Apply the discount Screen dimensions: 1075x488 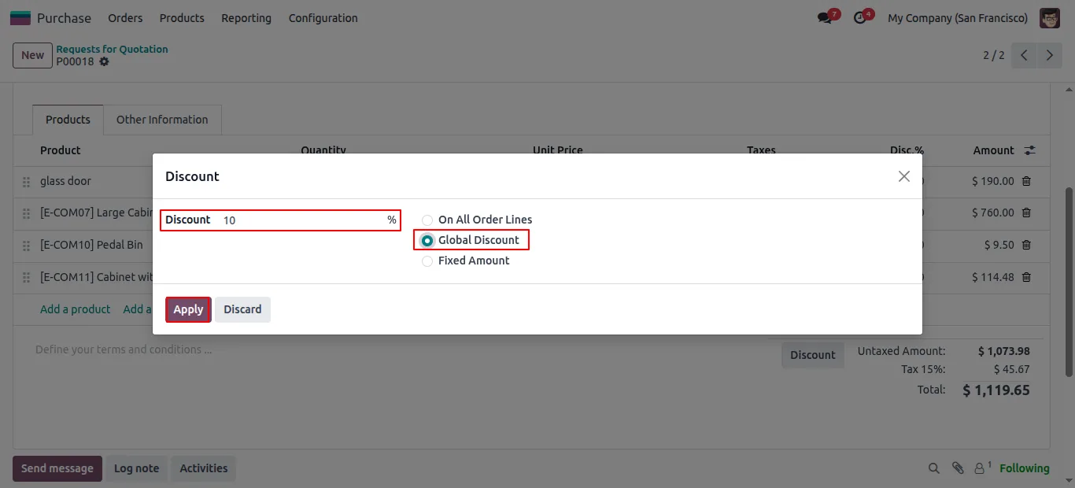point(188,309)
